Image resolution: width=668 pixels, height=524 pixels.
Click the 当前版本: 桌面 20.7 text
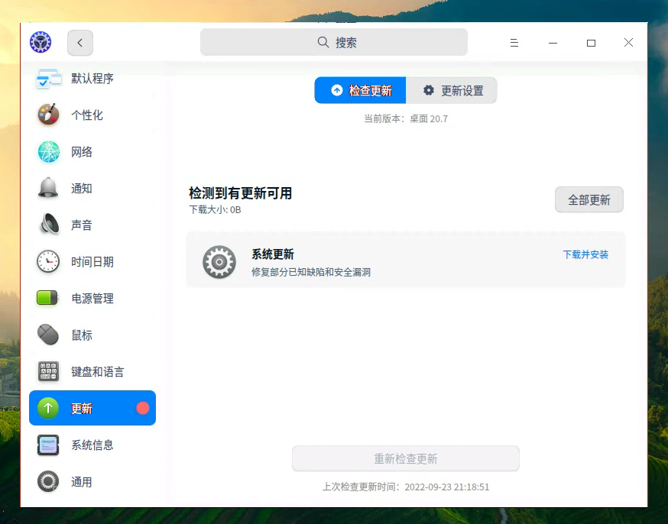[406, 118]
